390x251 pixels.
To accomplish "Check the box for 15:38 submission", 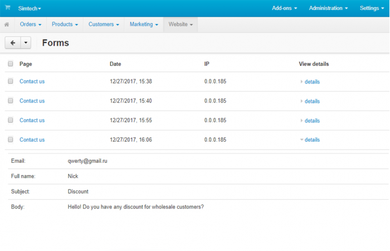I will pos(11,81).
